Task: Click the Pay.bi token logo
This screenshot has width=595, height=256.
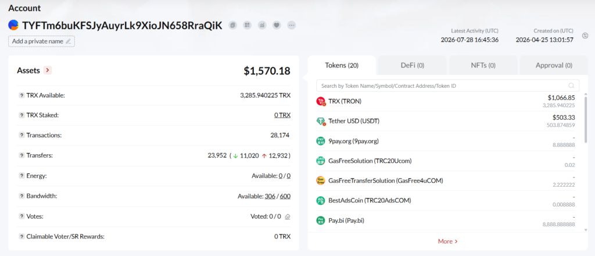Action: [321, 221]
